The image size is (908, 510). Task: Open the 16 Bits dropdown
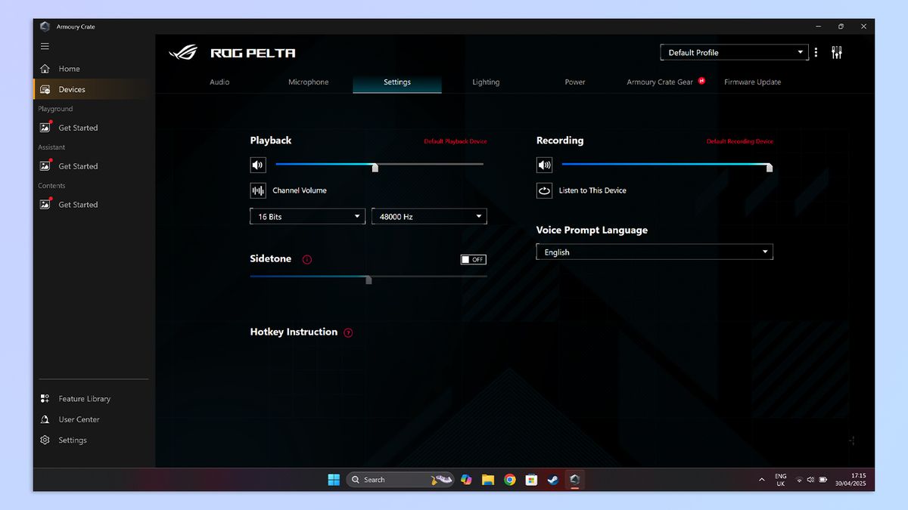click(x=306, y=216)
